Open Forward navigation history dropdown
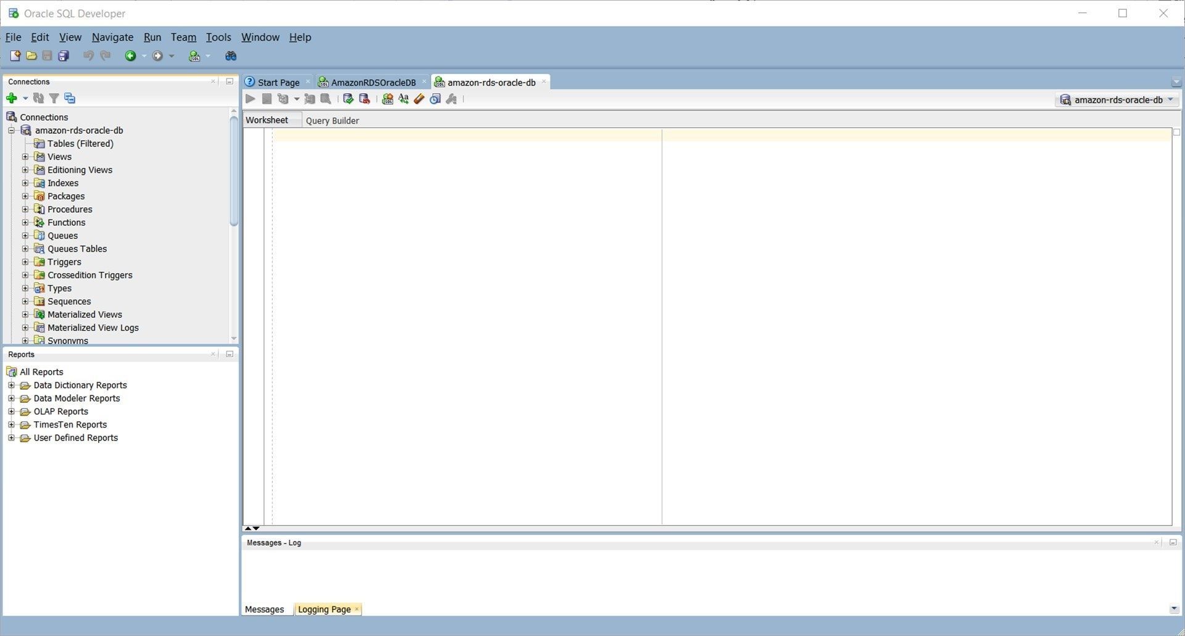 171,56
